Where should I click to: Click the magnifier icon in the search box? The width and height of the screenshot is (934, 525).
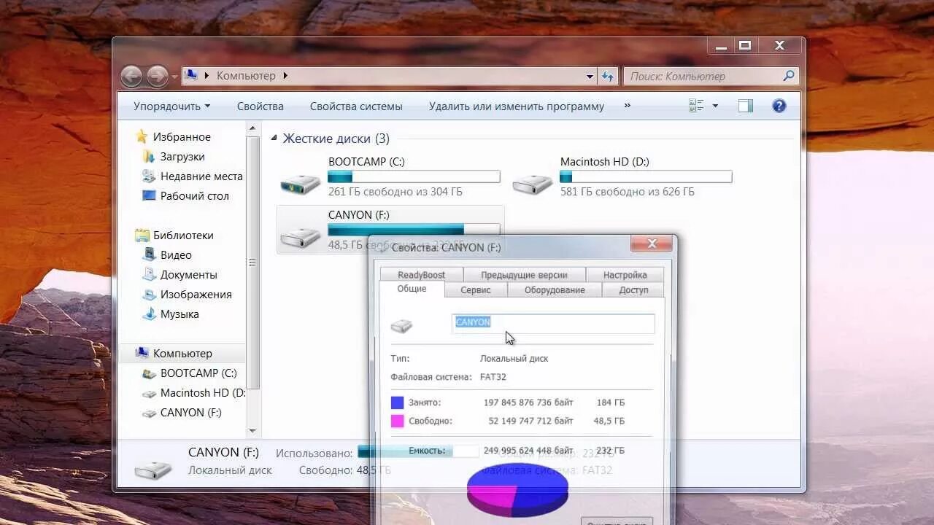[x=788, y=75]
